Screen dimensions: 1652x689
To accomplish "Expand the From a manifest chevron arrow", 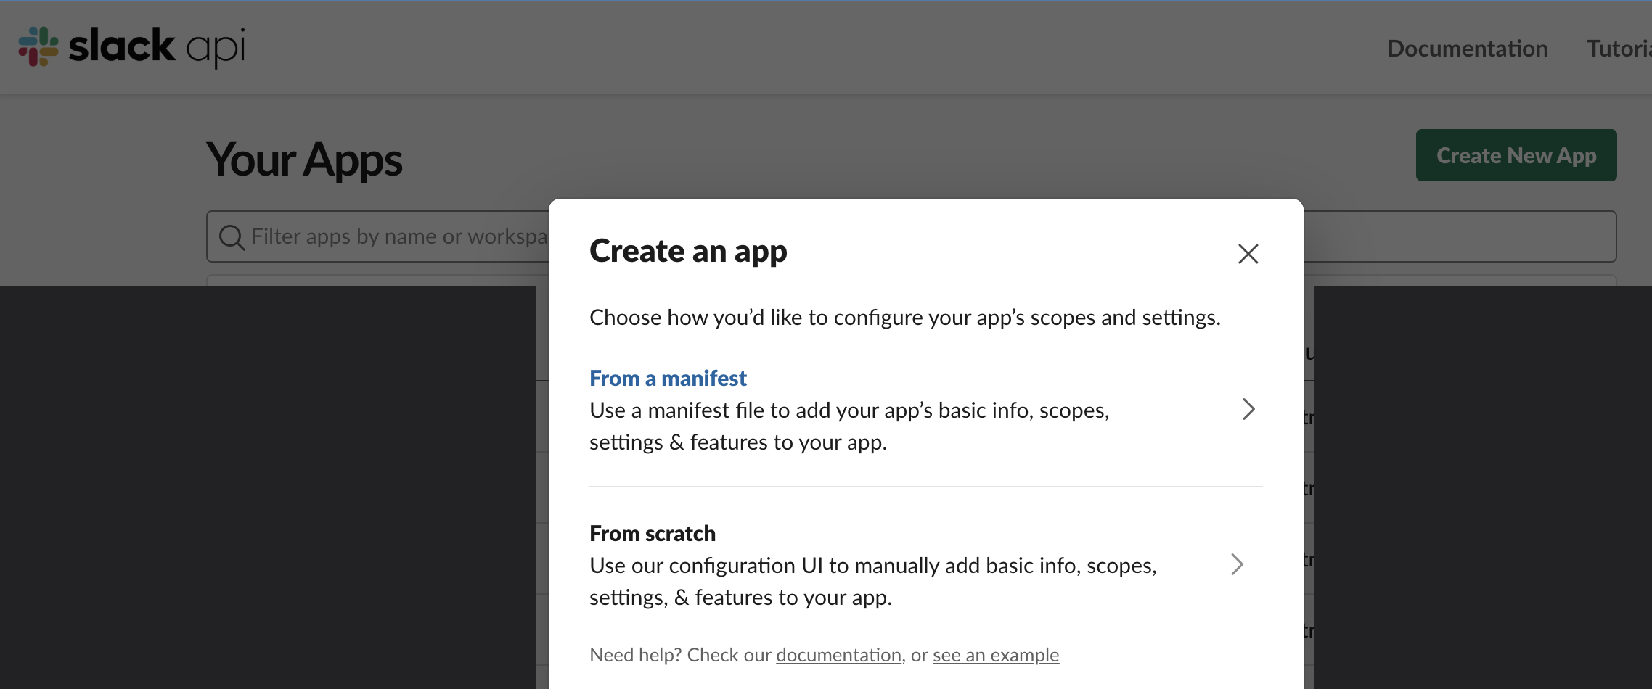I will click(1248, 409).
